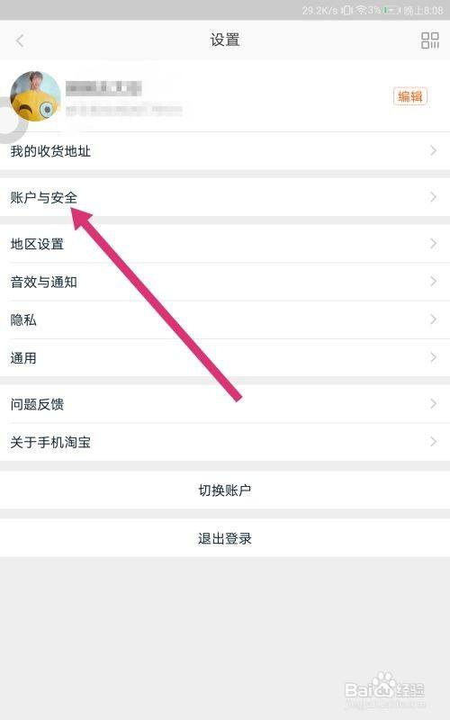Tap chevron icon beside 我的收货地址
Image resolution: width=450 pixels, height=720 pixels.
point(433,150)
